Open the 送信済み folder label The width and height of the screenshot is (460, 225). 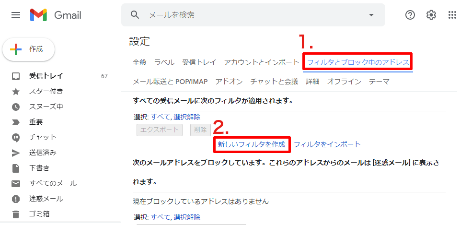pyautogui.click(x=43, y=153)
